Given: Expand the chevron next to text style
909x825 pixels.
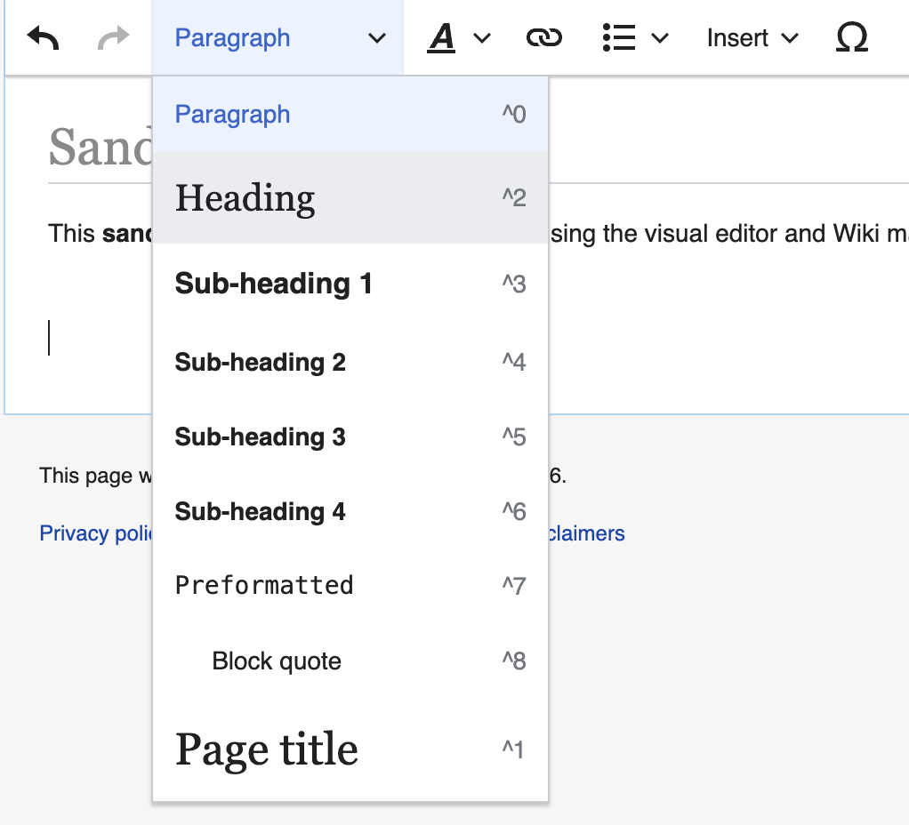Looking at the screenshot, I should (x=482, y=38).
